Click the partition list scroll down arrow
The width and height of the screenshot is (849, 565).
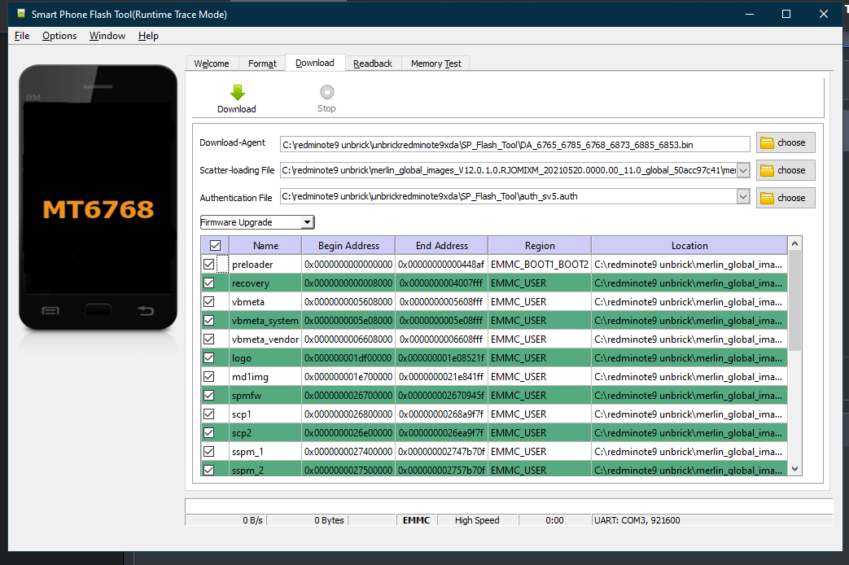(x=794, y=469)
